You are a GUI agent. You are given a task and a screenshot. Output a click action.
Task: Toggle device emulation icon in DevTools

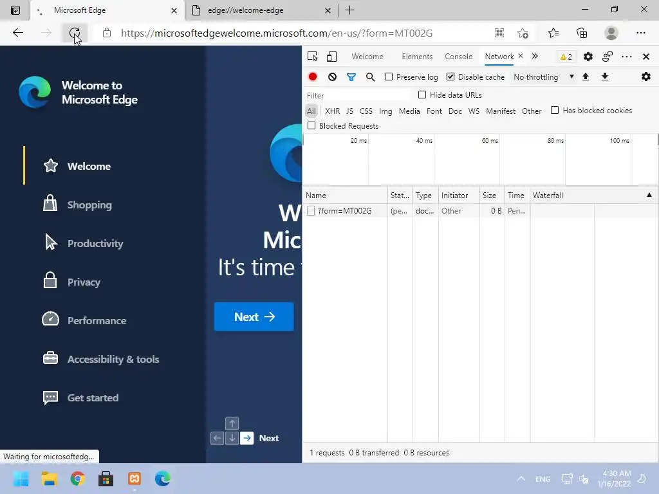click(x=331, y=57)
